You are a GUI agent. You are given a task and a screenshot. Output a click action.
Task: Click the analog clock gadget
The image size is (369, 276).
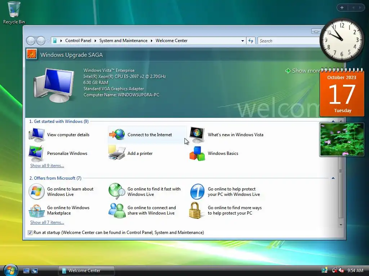pyautogui.click(x=342, y=40)
